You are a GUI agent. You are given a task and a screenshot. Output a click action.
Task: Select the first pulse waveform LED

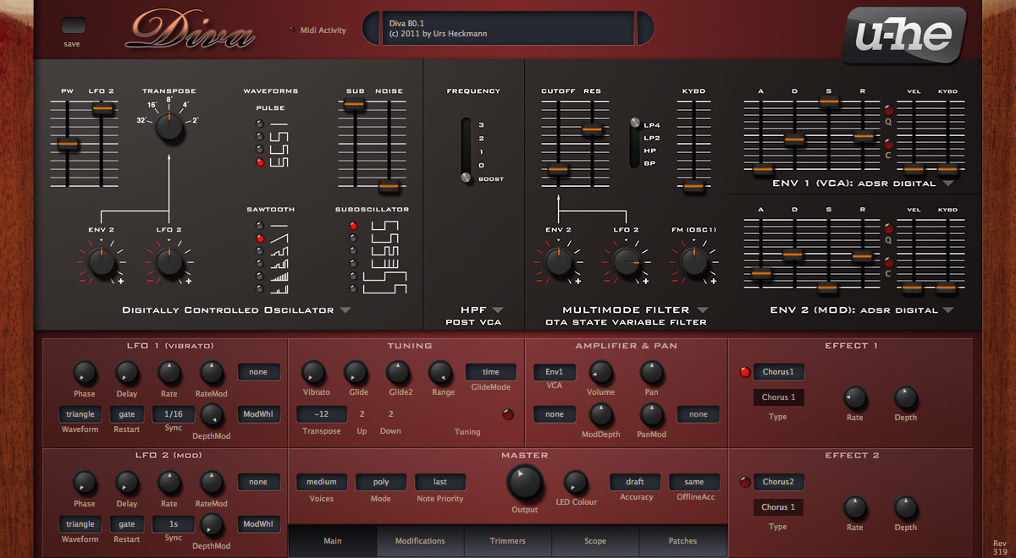pyautogui.click(x=260, y=124)
